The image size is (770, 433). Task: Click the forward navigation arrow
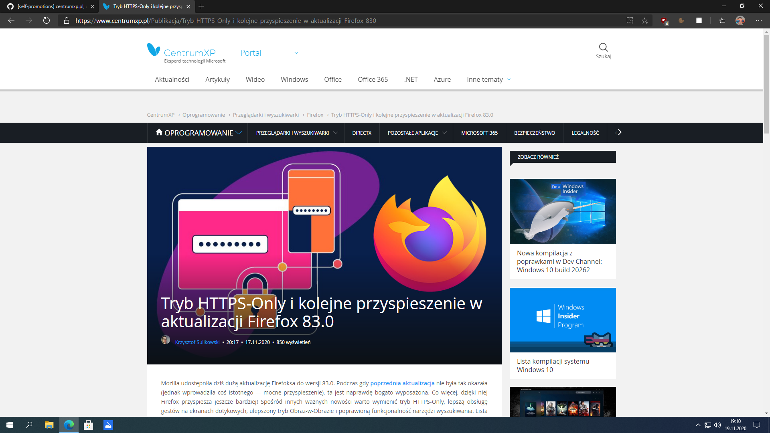[x=29, y=20]
